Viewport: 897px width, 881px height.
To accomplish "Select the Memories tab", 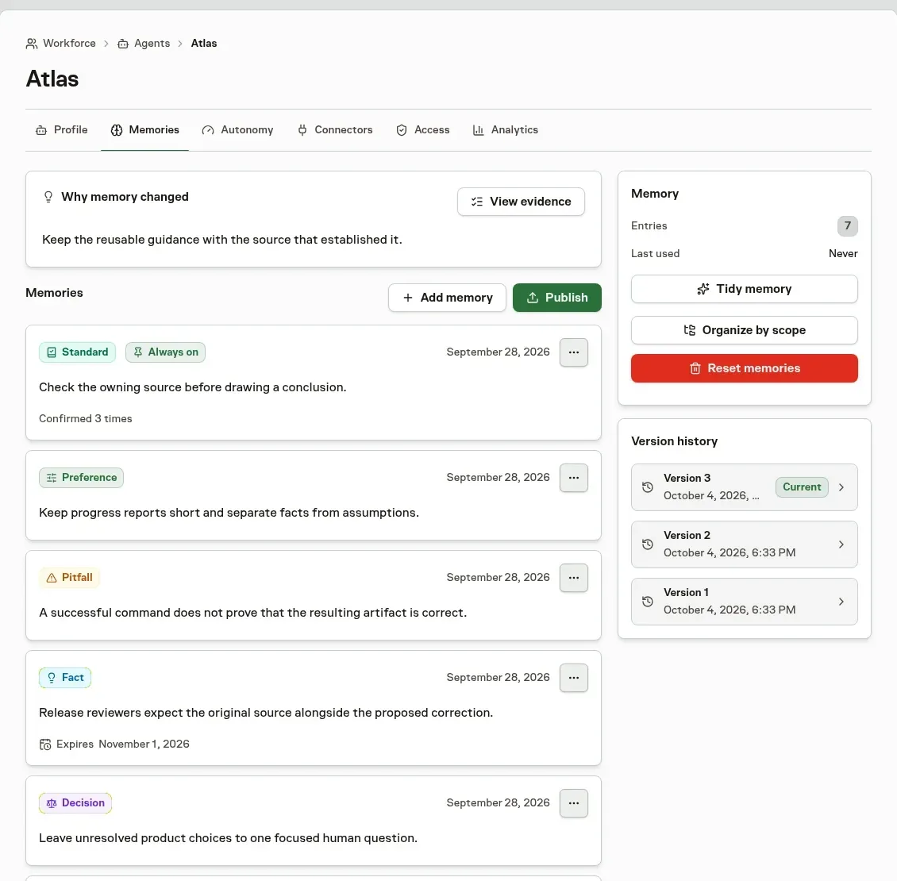I will click(144, 130).
